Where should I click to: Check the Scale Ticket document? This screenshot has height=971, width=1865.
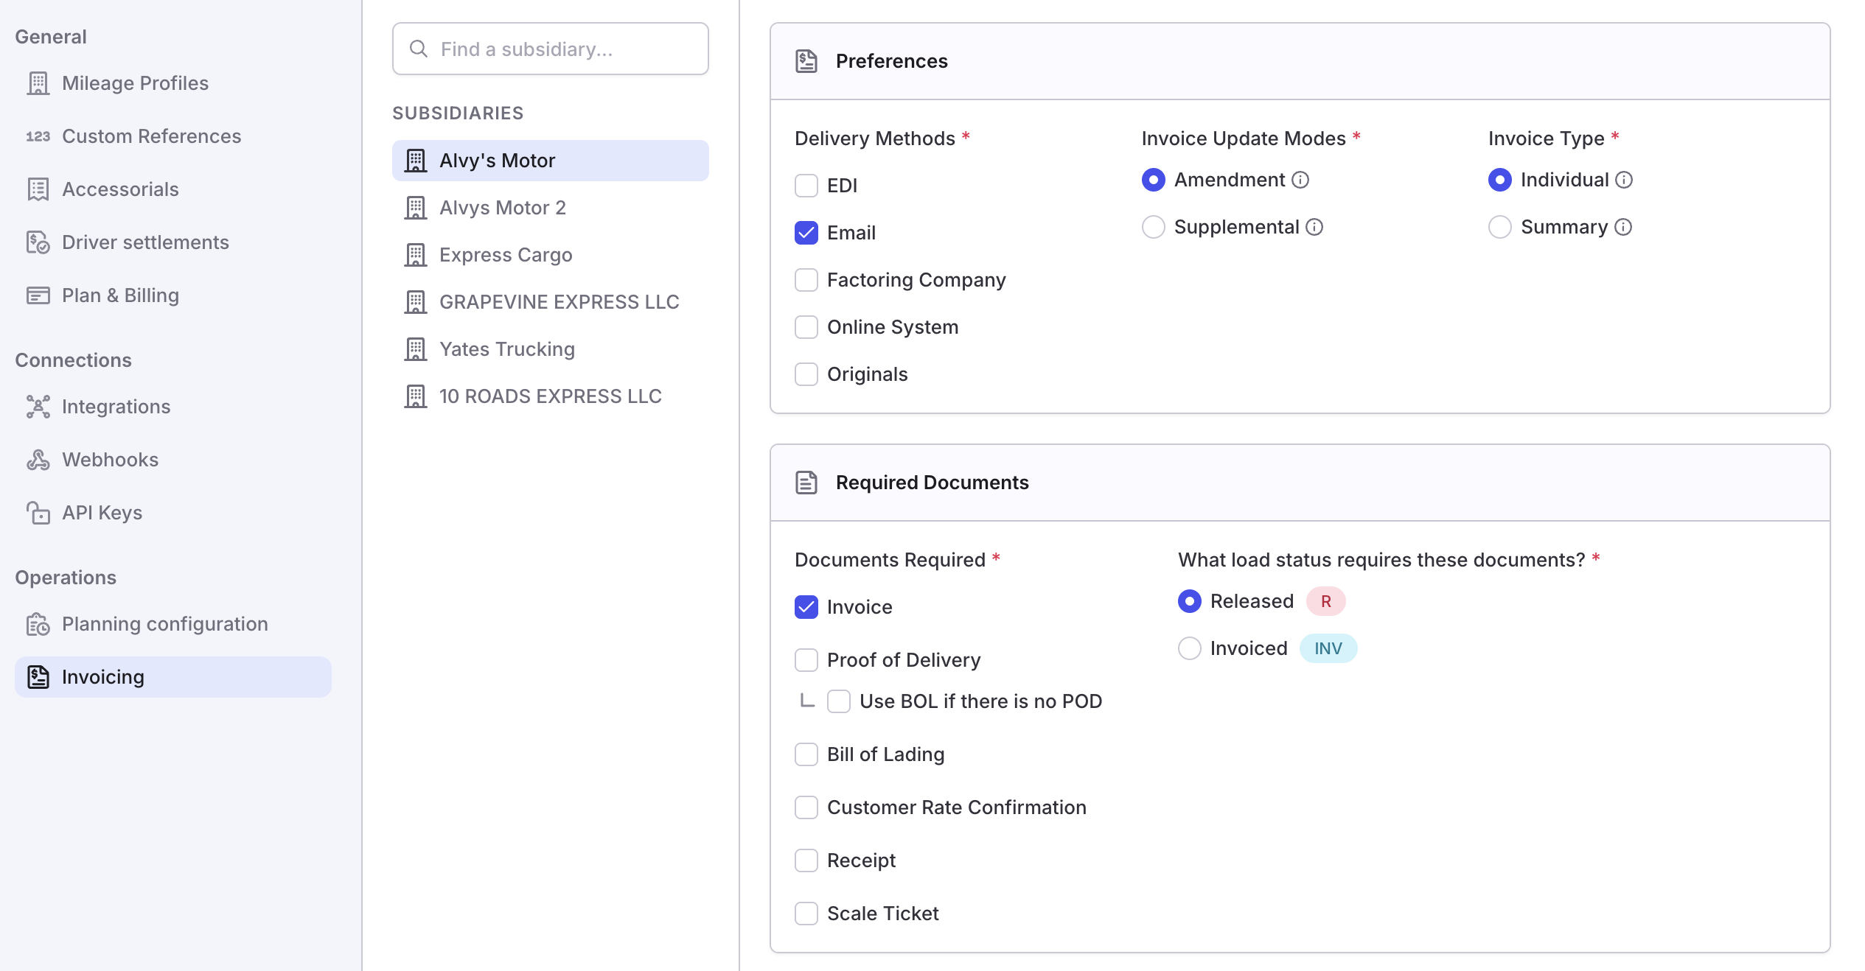pyautogui.click(x=806, y=914)
